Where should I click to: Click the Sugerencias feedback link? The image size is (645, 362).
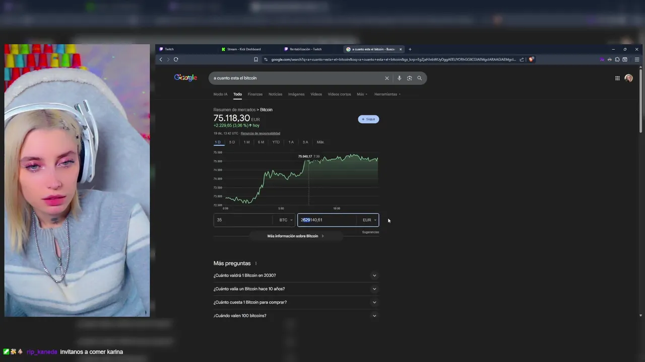370,232
